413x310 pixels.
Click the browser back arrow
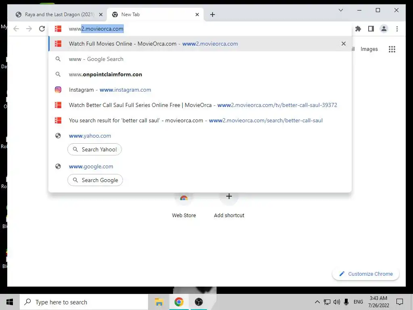pos(16,29)
